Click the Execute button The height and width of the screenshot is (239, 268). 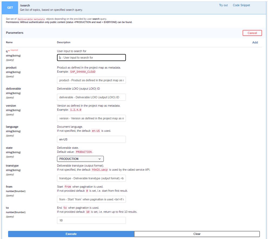[x=71, y=234]
